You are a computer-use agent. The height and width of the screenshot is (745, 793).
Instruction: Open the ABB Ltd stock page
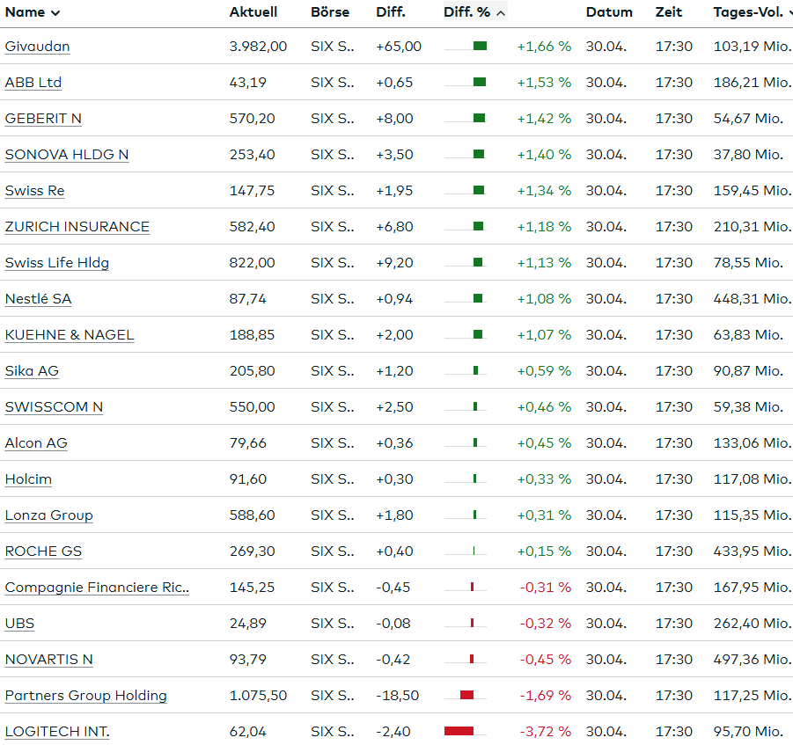point(33,83)
